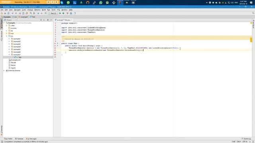This screenshot has width=255, height=143.
Task: Open the Project view selector dropdown
Action: [x=11, y=20]
